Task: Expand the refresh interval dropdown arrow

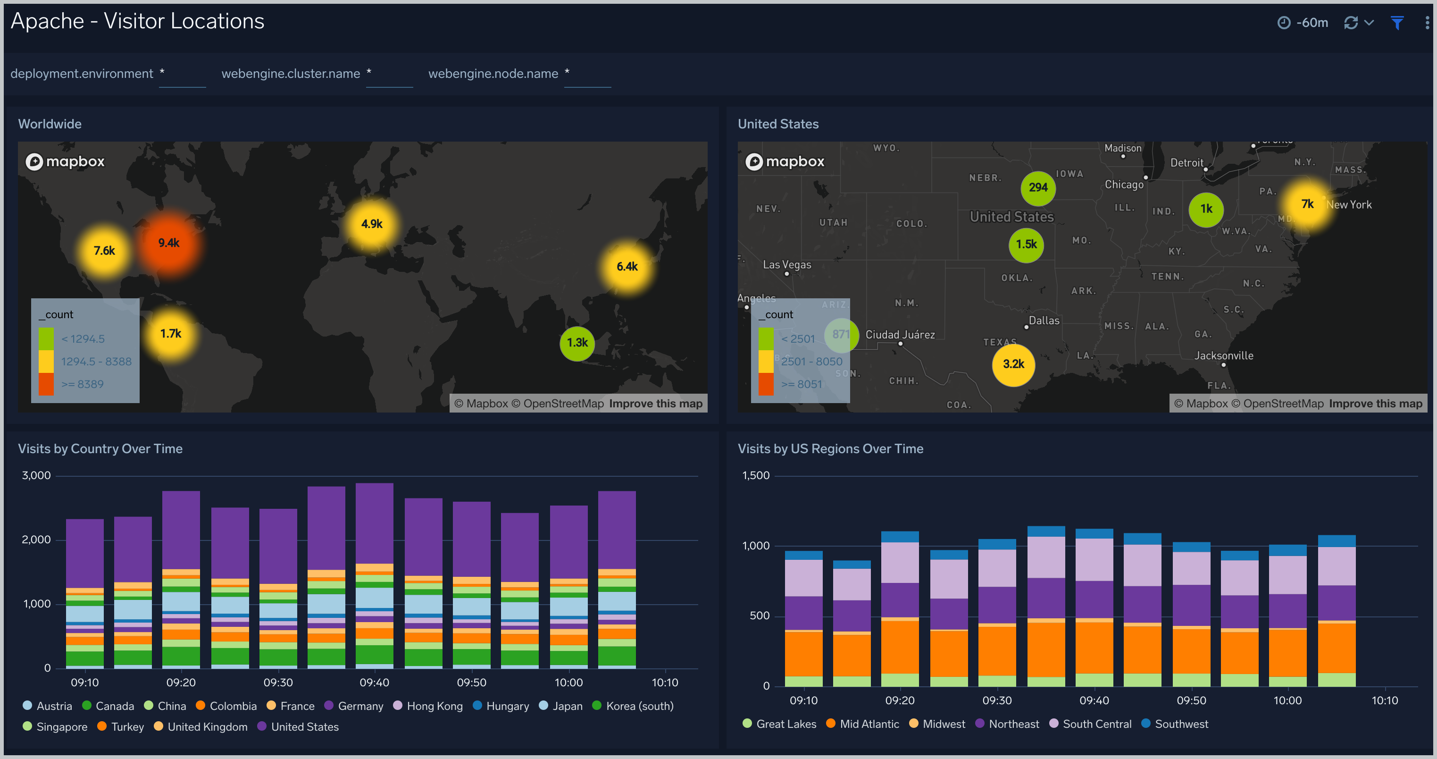Action: click(x=1369, y=22)
